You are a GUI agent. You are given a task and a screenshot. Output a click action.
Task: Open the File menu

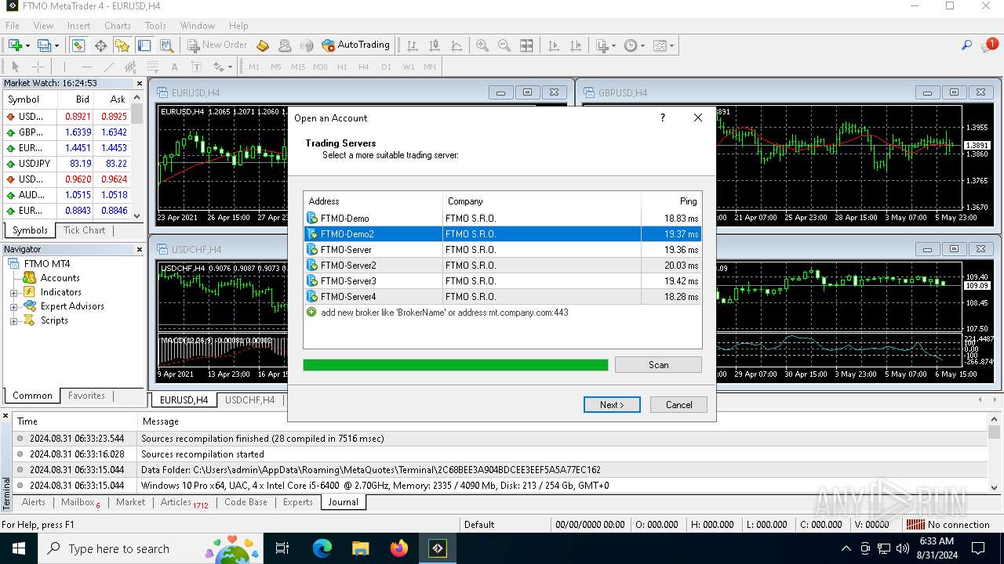pyautogui.click(x=13, y=25)
